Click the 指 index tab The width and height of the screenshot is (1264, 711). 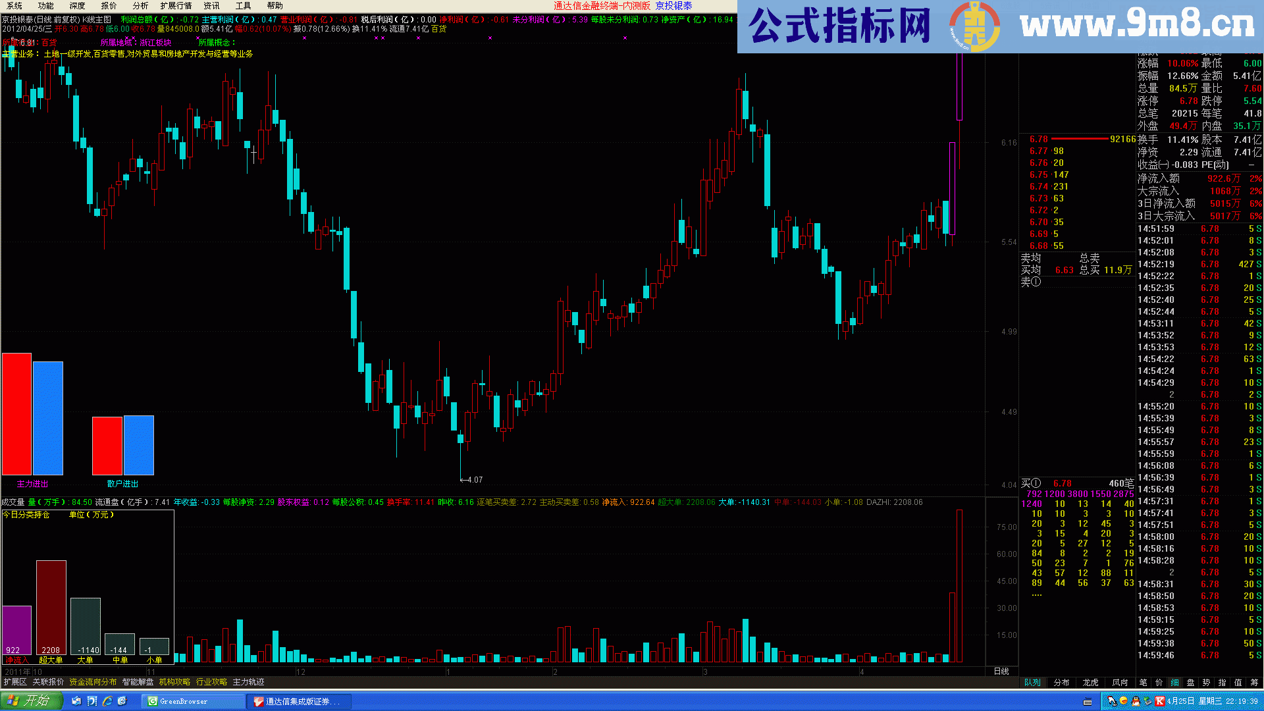tap(1223, 683)
